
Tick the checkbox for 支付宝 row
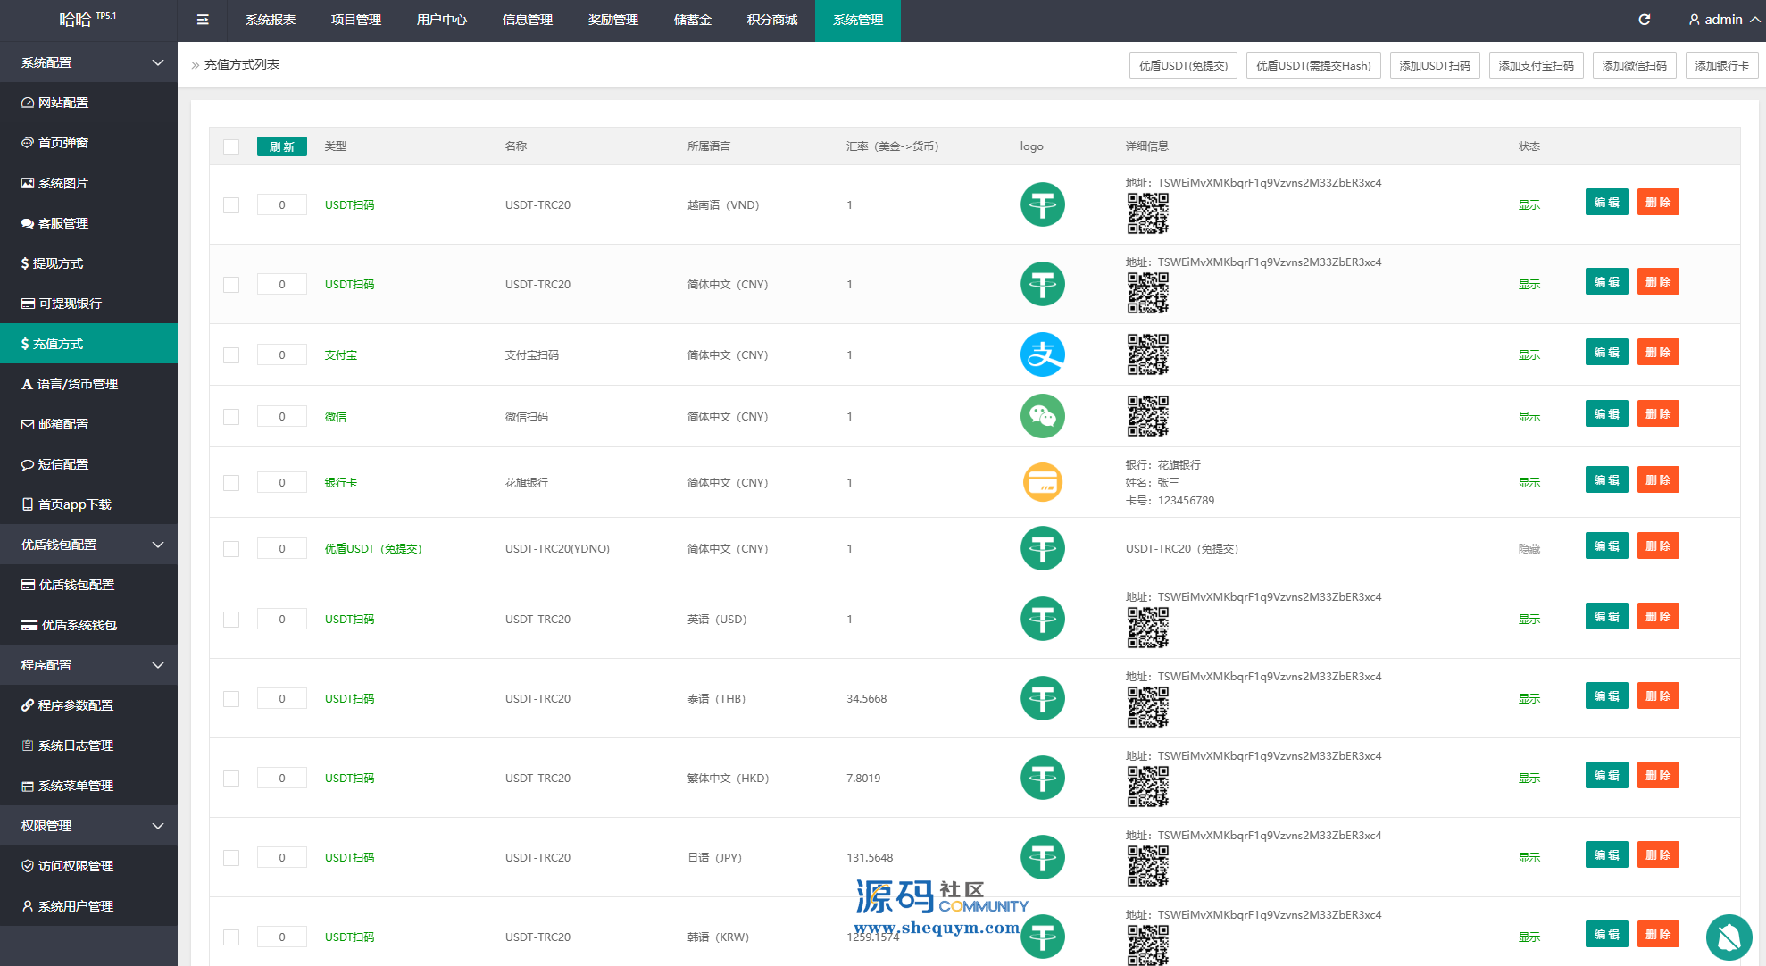click(x=231, y=355)
